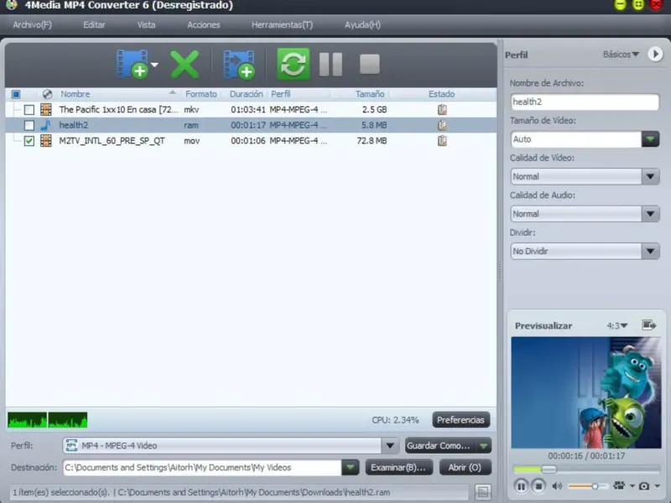Expand the Tamaño de Vídeo dropdown
This screenshot has width=671, height=503.
651,139
